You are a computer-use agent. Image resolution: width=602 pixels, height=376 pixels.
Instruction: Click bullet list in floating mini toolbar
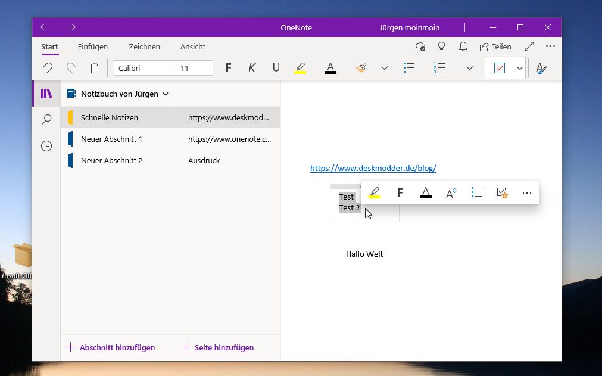pos(476,192)
